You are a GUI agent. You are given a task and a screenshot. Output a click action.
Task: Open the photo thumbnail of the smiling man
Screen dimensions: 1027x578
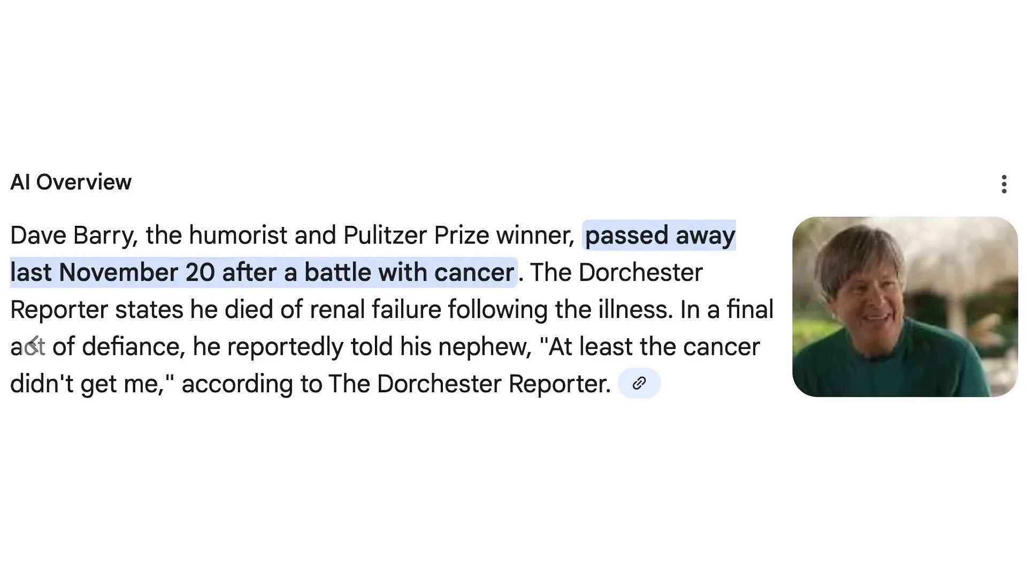tap(905, 307)
